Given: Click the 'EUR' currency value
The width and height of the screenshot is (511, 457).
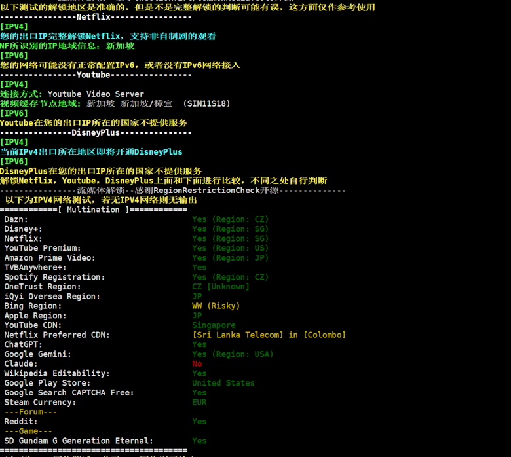Looking at the screenshot, I should [x=199, y=402].
